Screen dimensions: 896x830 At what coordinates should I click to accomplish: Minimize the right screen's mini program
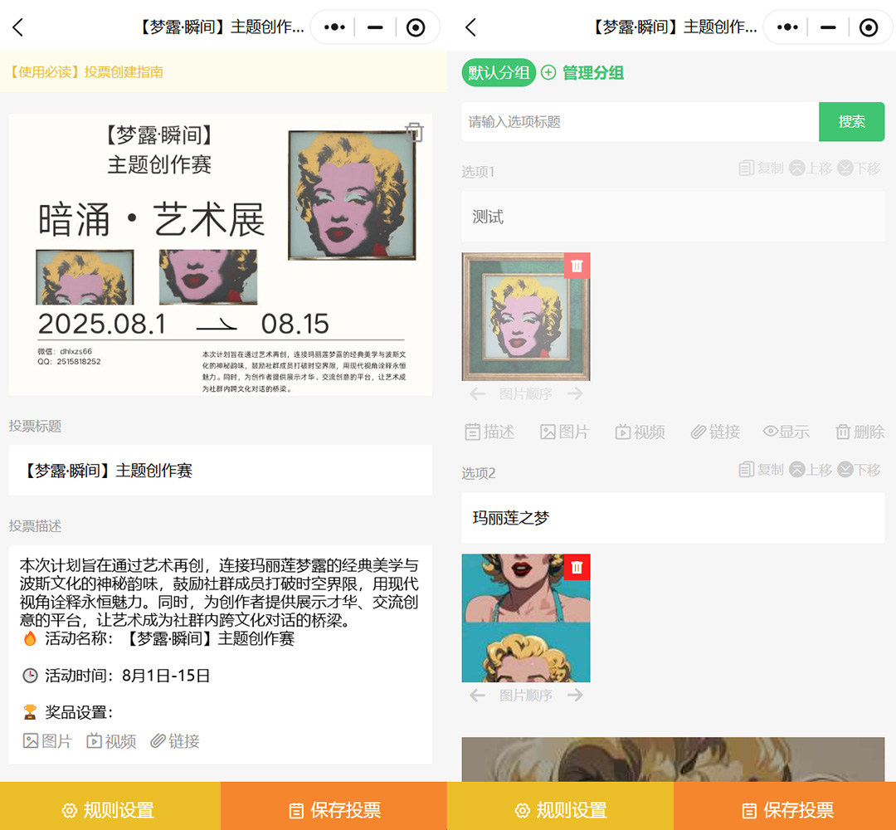click(x=828, y=27)
